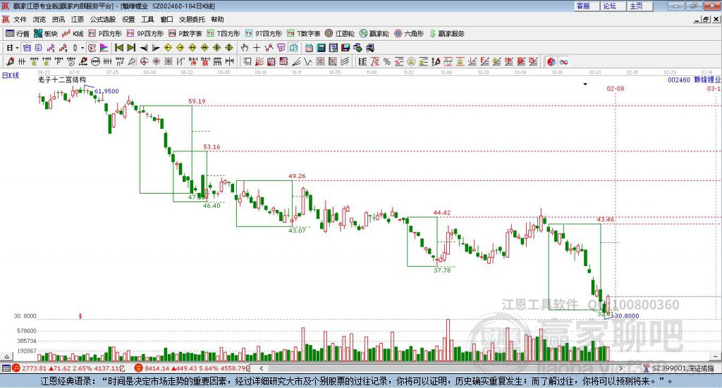Image resolution: width=722 pixels, height=388 pixels.
Task: Open the 资讯 menu
Action: pos(59,19)
